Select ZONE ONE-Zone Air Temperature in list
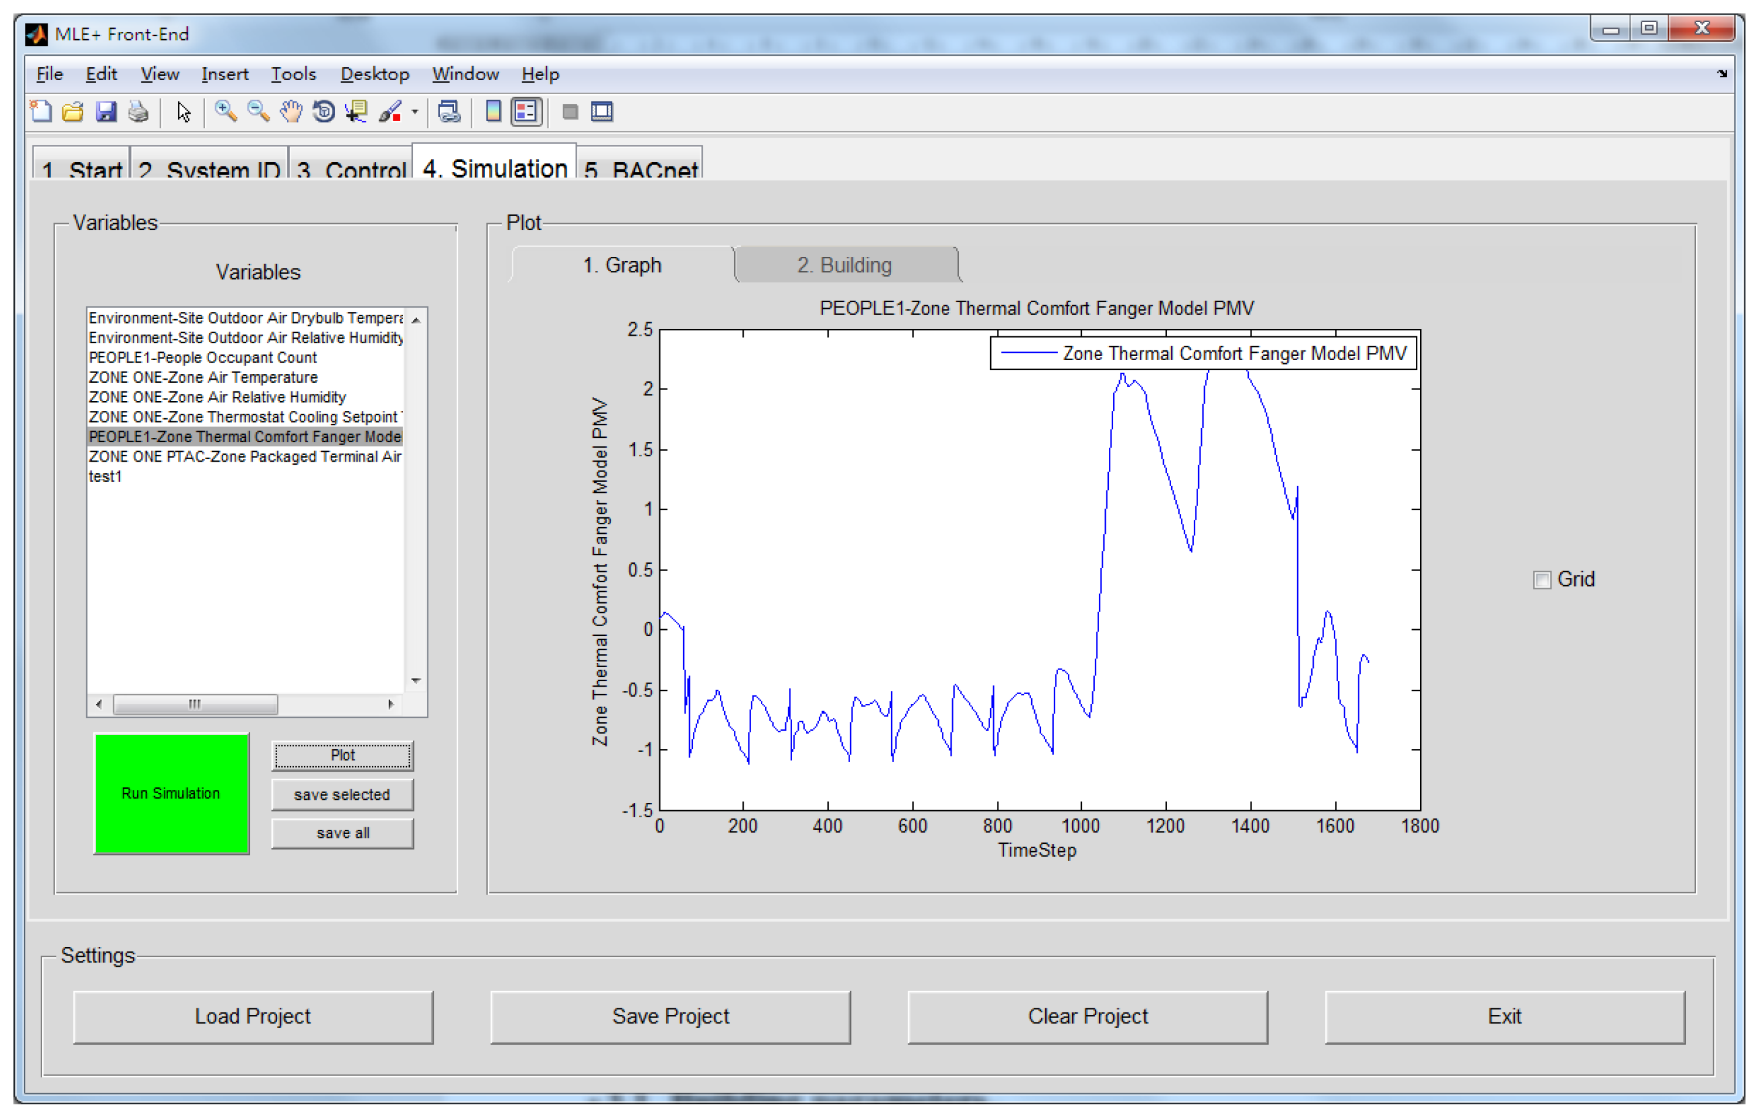 [202, 377]
